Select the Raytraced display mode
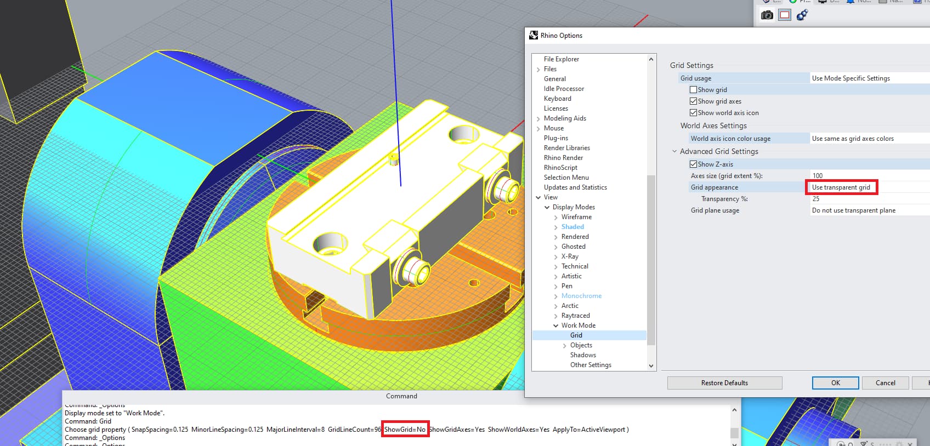The height and width of the screenshot is (446, 930). (575, 316)
